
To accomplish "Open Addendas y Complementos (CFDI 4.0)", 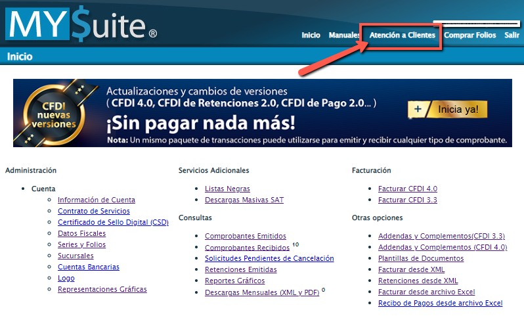I will [443, 247].
